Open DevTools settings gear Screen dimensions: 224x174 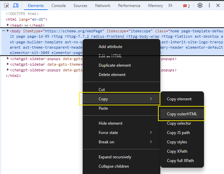tap(200, 5)
